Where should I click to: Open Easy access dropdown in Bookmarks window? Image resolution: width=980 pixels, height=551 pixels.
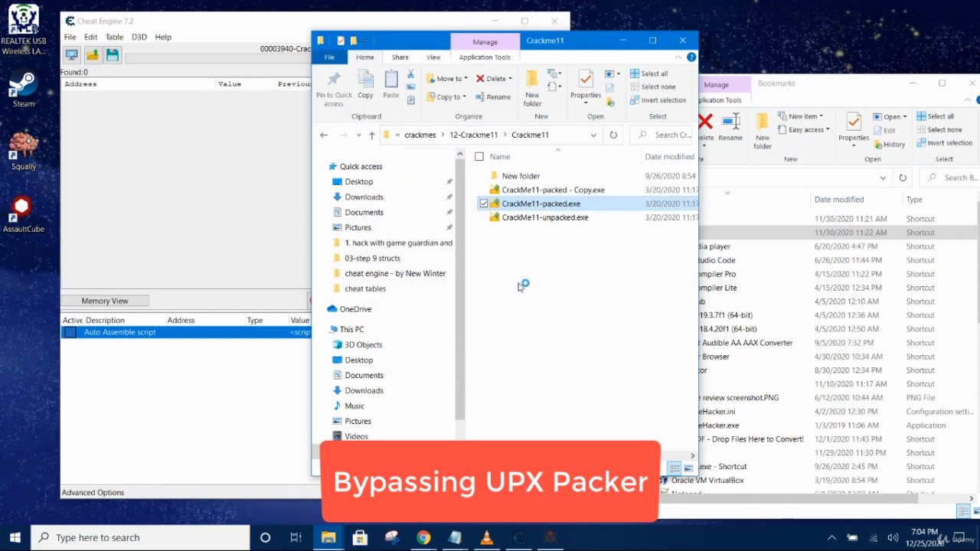(805, 130)
